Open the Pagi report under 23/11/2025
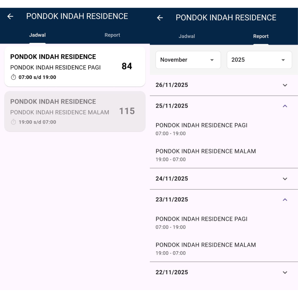 coord(201,223)
